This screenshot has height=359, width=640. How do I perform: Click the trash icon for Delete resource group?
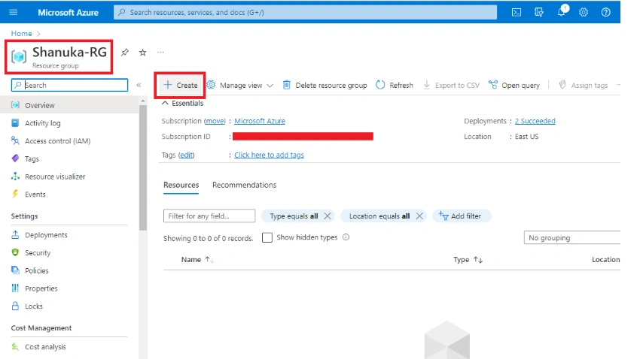[287, 85]
